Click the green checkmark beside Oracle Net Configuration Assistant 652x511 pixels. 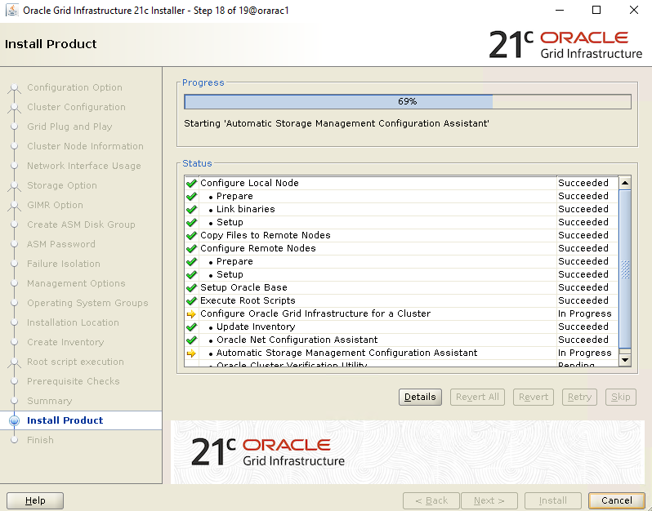click(x=191, y=340)
